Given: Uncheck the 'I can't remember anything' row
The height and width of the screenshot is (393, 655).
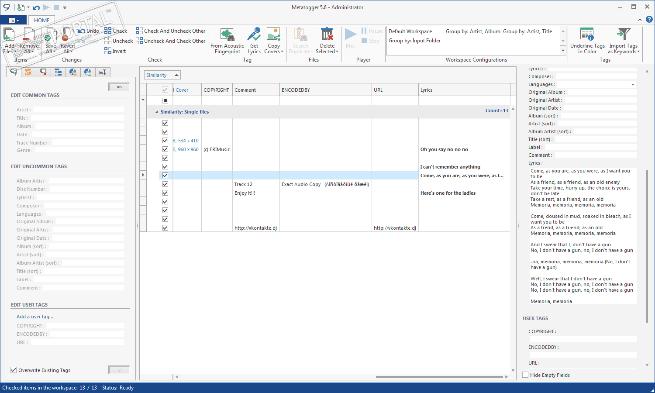Looking at the screenshot, I should (165, 167).
